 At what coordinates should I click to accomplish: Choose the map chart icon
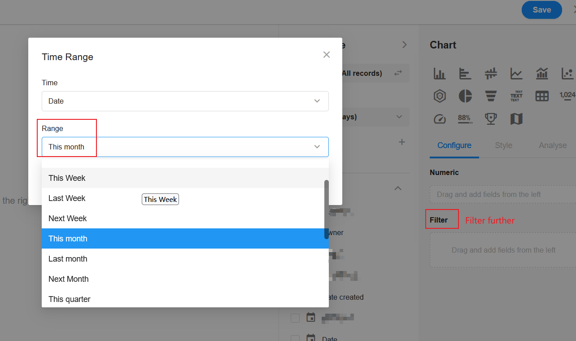tap(516, 119)
